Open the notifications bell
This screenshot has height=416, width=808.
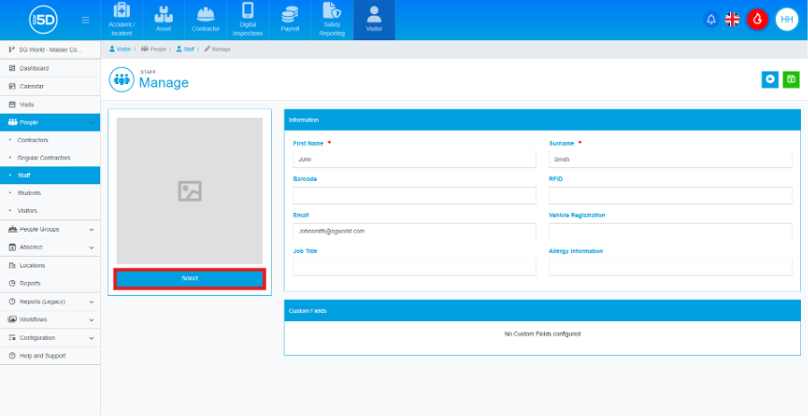(711, 20)
